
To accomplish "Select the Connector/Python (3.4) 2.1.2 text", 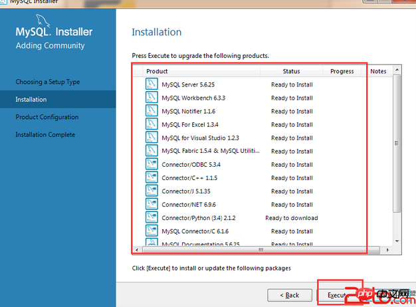I will 199,218.
